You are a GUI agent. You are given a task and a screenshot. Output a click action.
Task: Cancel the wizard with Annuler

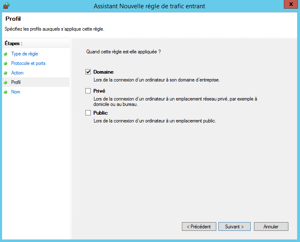[x=271, y=227]
